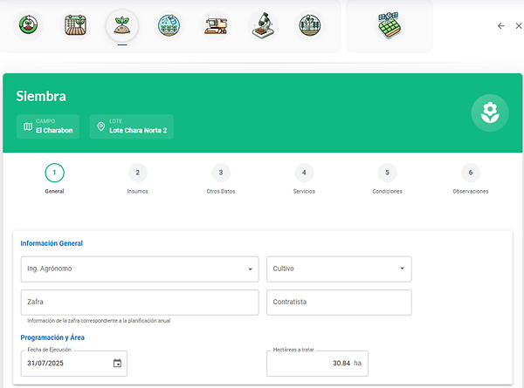Click the location pin beside Lote
Viewport: 524px width, 388px height.
pos(101,126)
